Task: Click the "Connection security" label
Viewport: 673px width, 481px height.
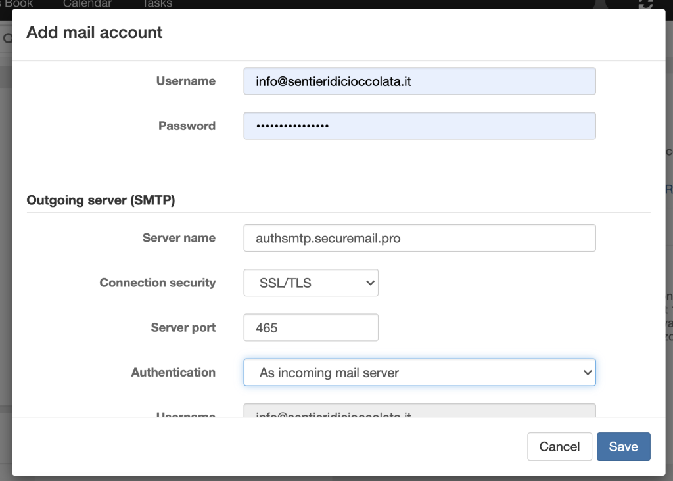Action: pyautogui.click(x=157, y=283)
